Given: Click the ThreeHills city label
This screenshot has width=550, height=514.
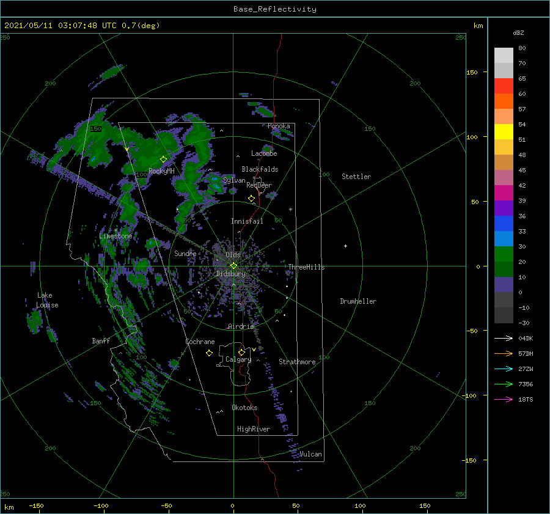Looking at the screenshot, I should click(306, 267).
